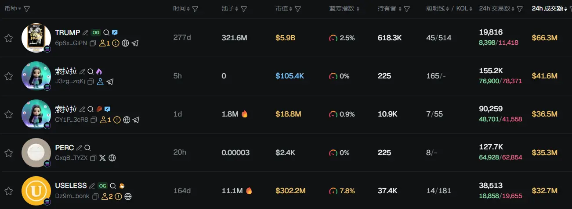Screen dimensions: 572x209
Task: Sort by the 时间 column header
Action: (179, 9)
